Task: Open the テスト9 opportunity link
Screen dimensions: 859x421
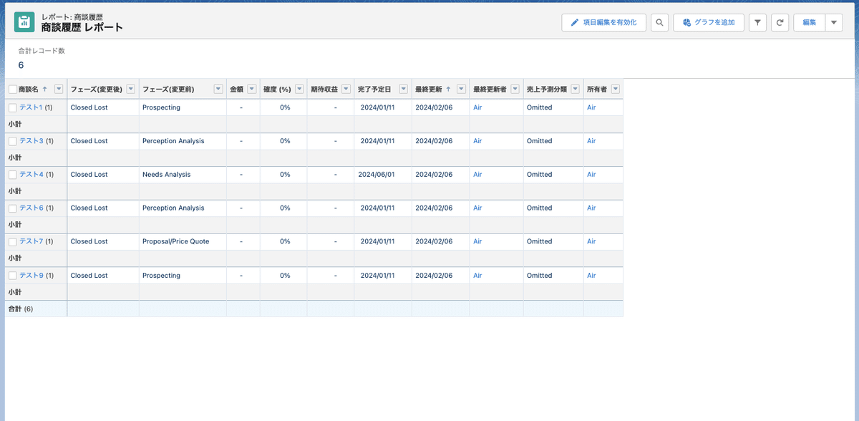Action: pyautogui.click(x=31, y=276)
